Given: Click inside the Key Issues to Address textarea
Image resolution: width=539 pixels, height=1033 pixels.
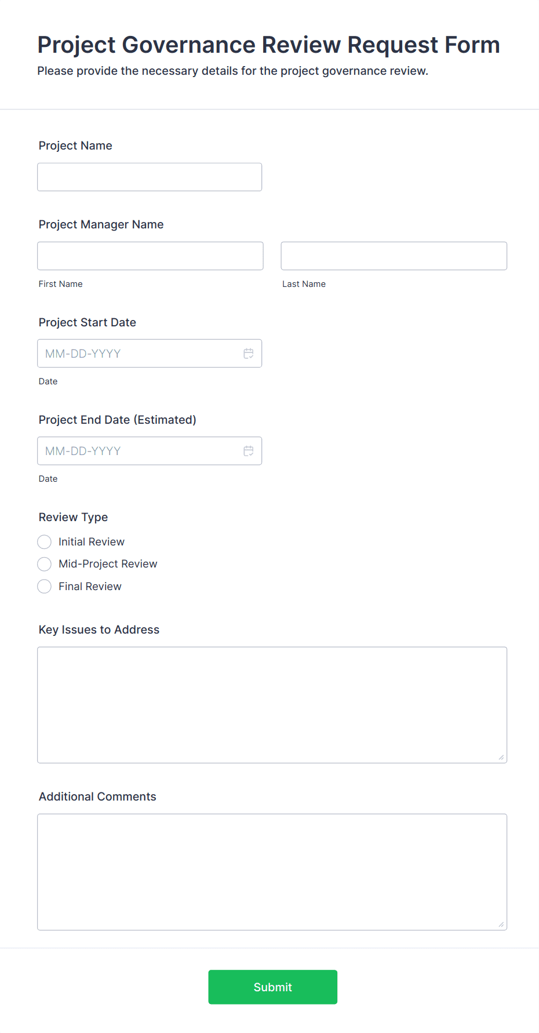Looking at the screenshot, I should [272, 704].
